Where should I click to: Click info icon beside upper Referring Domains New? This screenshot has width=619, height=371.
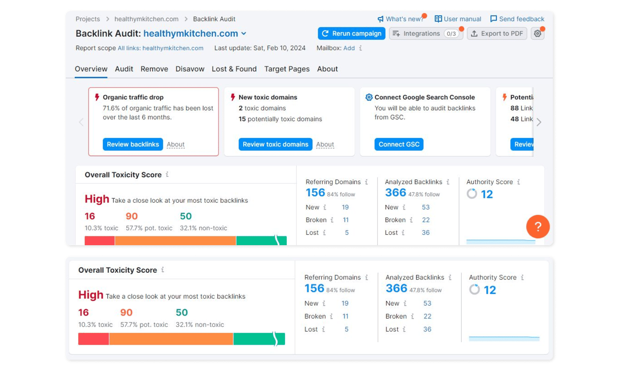tap(325, 207)
